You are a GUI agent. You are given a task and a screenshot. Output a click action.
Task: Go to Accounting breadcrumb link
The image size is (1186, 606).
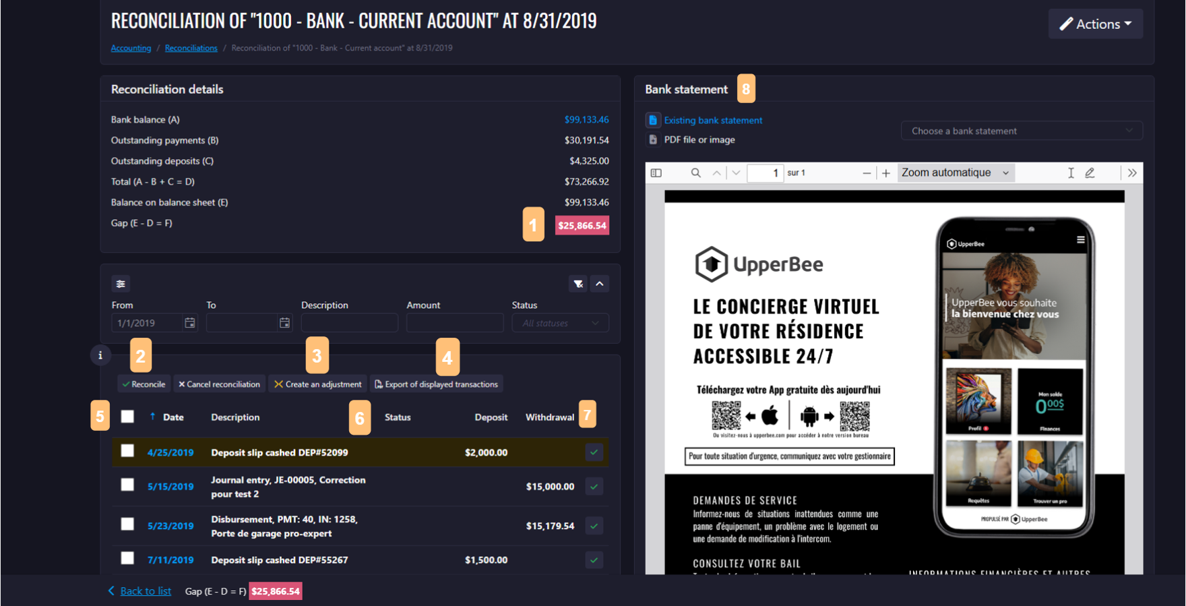(x=131, y=48)
